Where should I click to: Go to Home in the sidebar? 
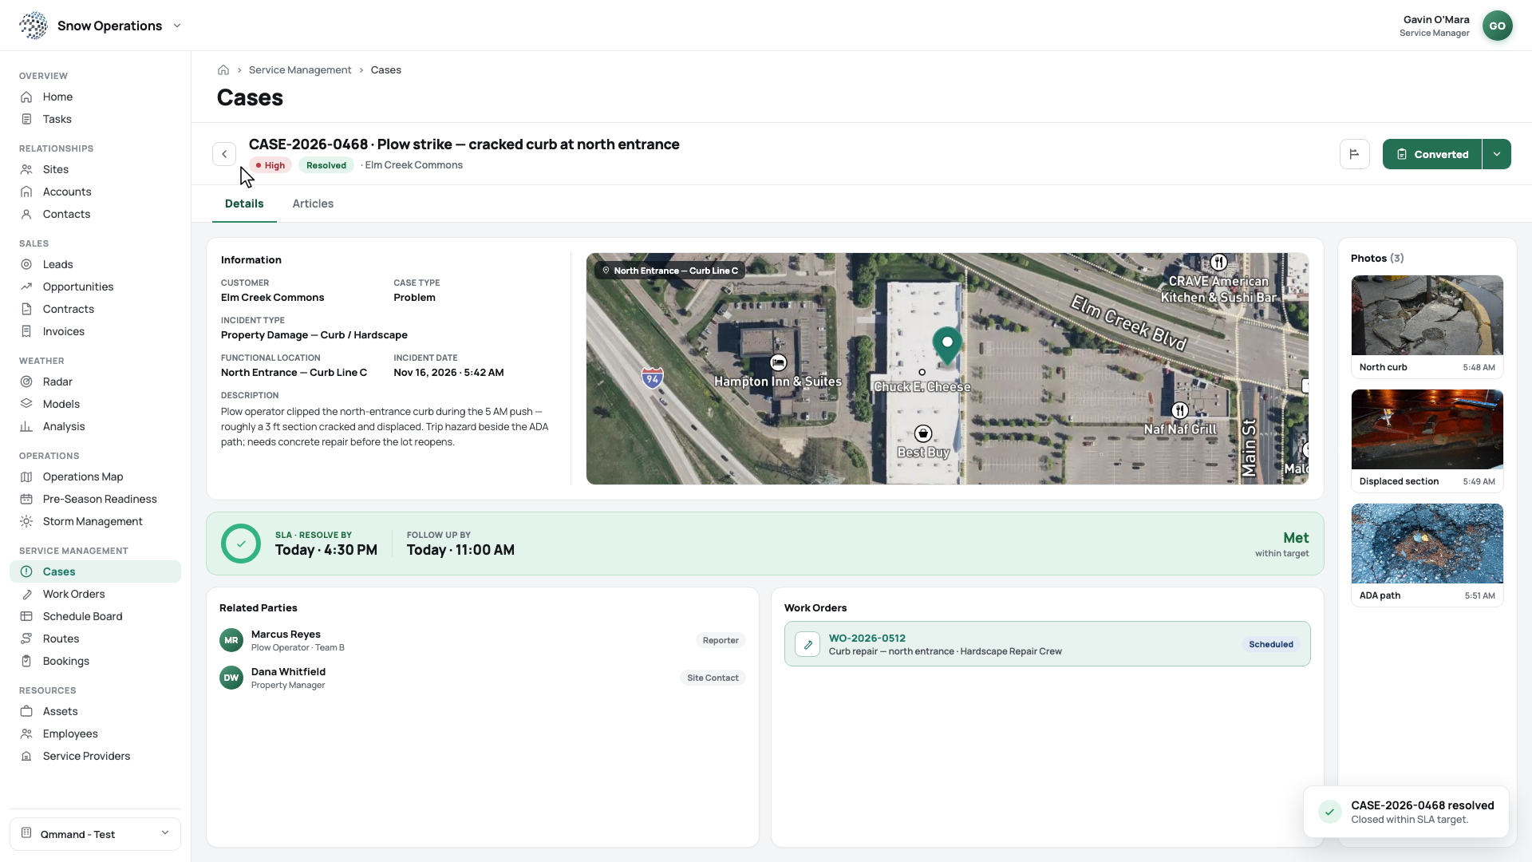click(x=95, y=97)
